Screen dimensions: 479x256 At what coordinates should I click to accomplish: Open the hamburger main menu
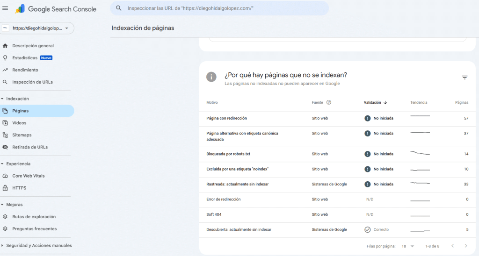(x=6, y=8)
